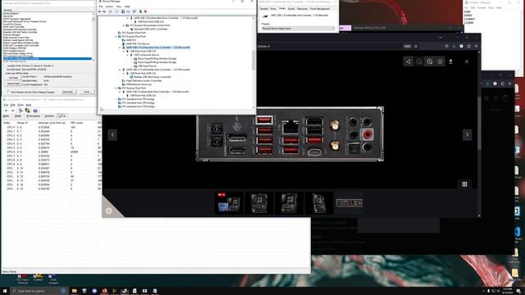
Task: Open the Property dropdown in the Properties window
Action: click(298, 29)
